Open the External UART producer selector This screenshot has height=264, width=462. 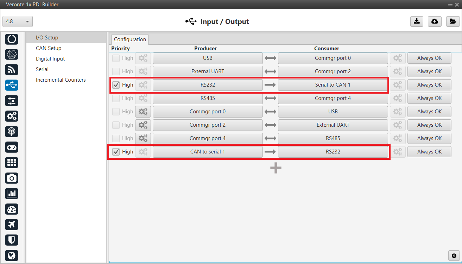pos(208,71)
